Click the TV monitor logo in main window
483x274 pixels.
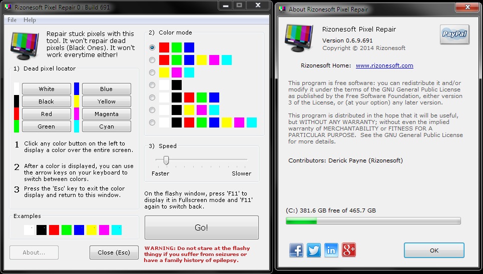pyautogui.click(x=25, y=45)
